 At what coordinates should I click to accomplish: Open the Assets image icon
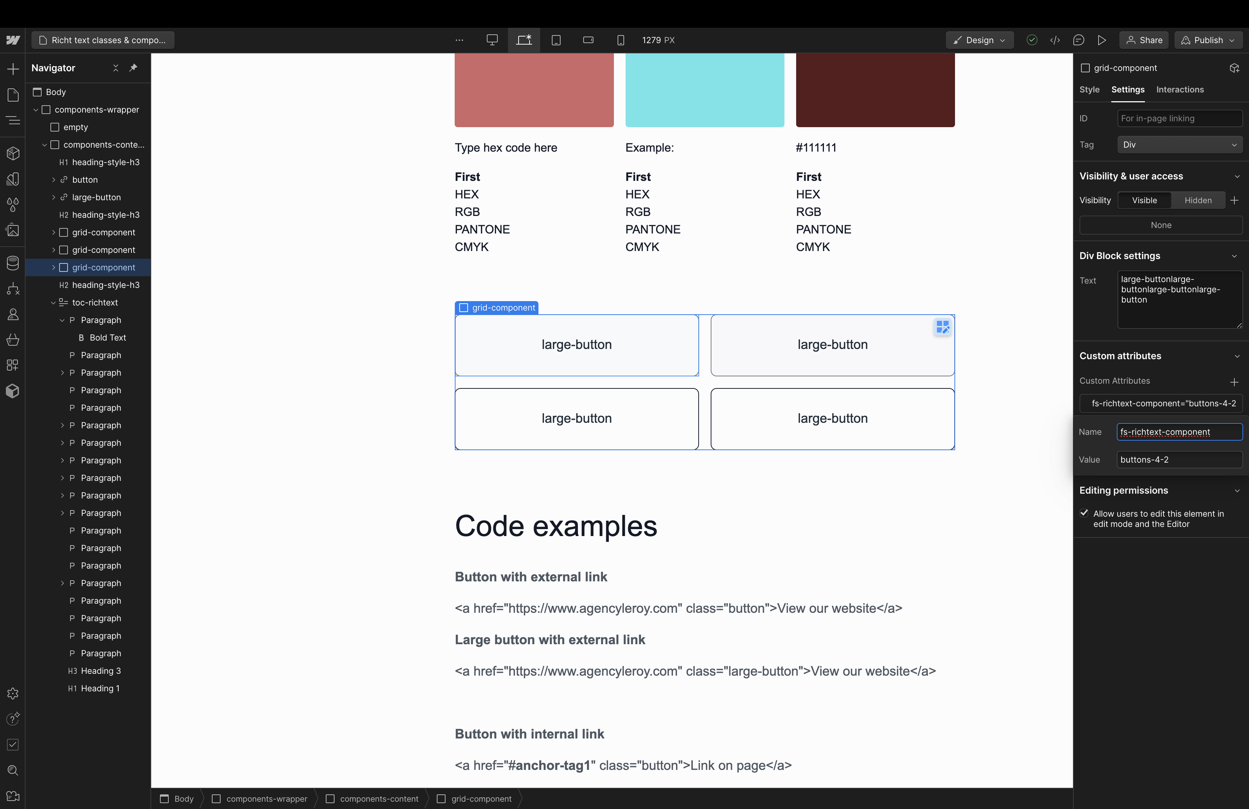pos(12,230)
